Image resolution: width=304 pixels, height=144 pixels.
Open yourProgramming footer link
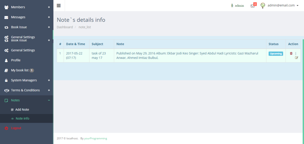click(x=96, y=138)
